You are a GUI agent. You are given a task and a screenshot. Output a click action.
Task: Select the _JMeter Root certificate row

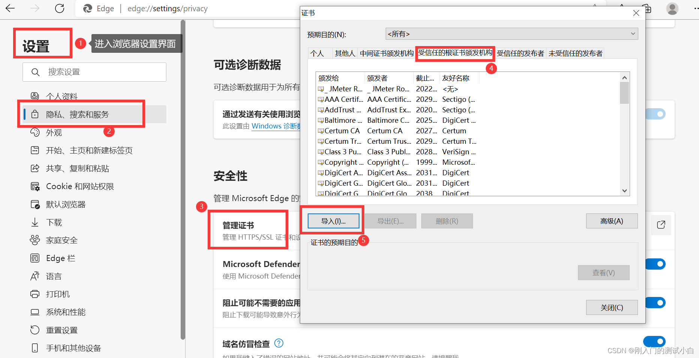397,89
